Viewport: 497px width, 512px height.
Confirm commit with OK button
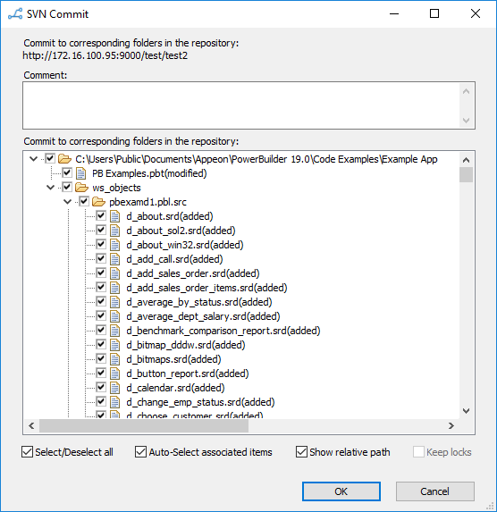[341, 491]
